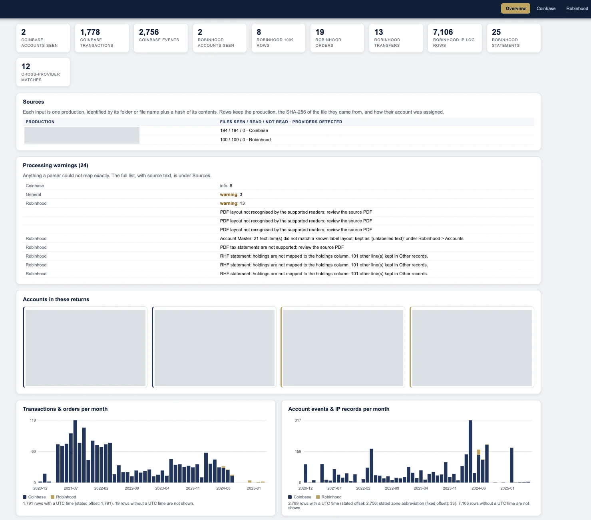This screenshot has width=591, height=520.
Task: Click the Processing warnings (24) heading
Action: coord(56,166)
